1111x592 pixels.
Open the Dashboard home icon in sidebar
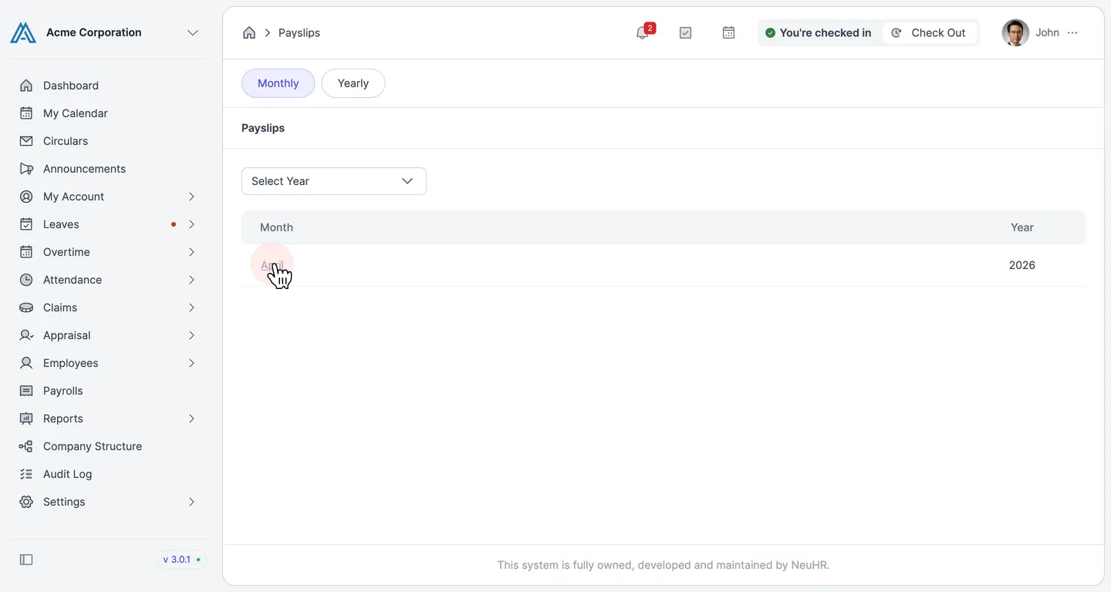point(26,86)
